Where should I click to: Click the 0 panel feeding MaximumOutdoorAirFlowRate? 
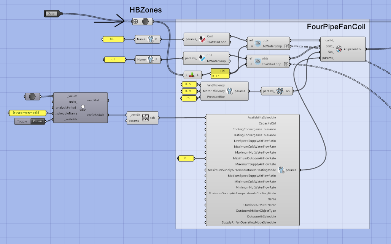186,158
